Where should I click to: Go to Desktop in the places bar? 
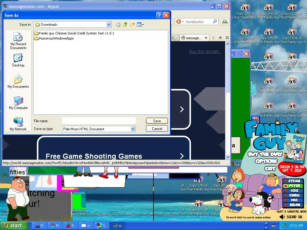pyautogui.click(x=18, y=60)
